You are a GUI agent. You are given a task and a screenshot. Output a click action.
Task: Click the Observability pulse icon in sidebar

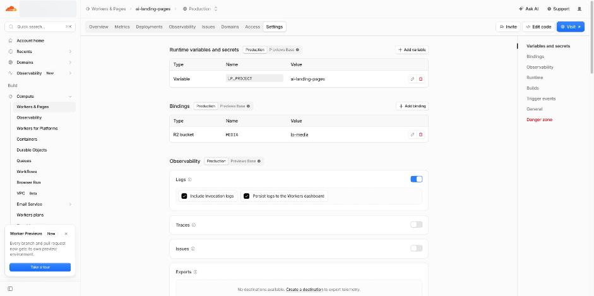click(x=11, y=73)
